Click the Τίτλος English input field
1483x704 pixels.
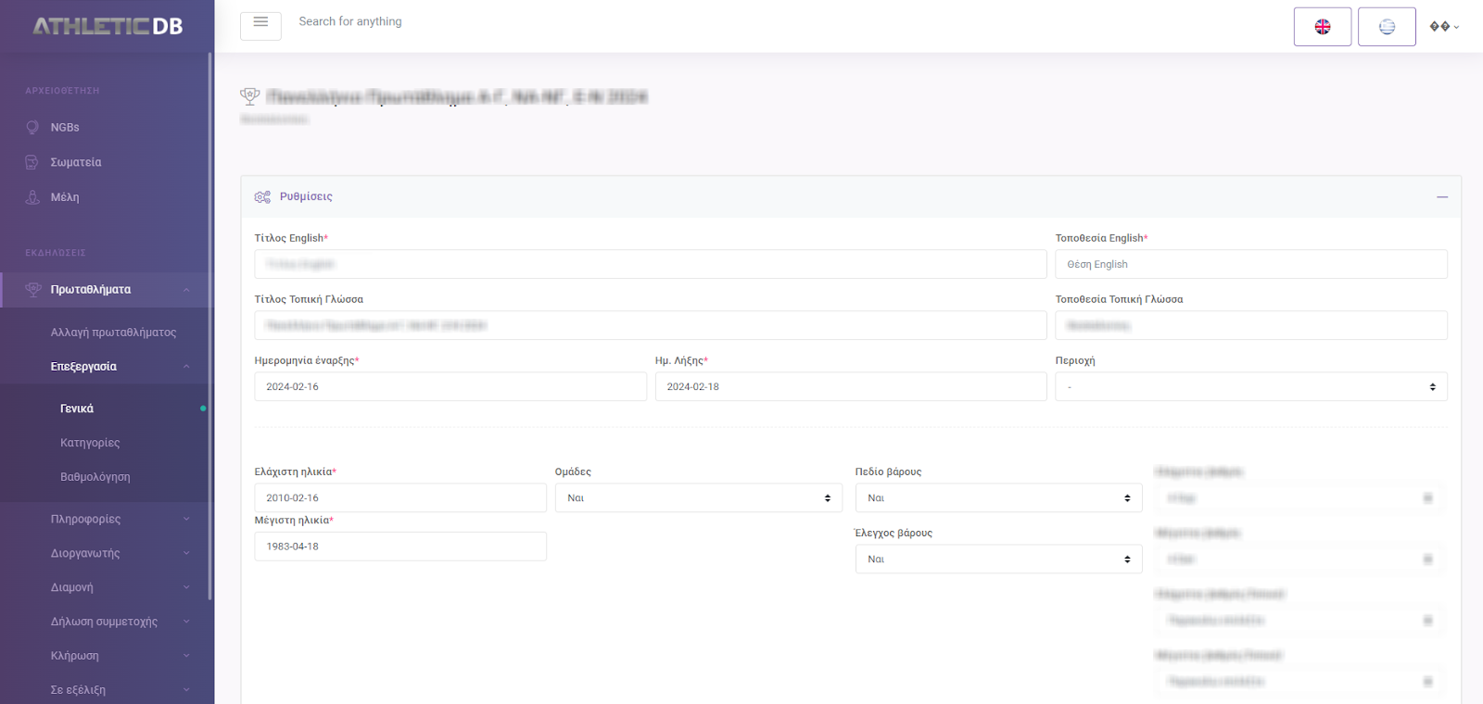pyautogui.click(x=650, y=264)
